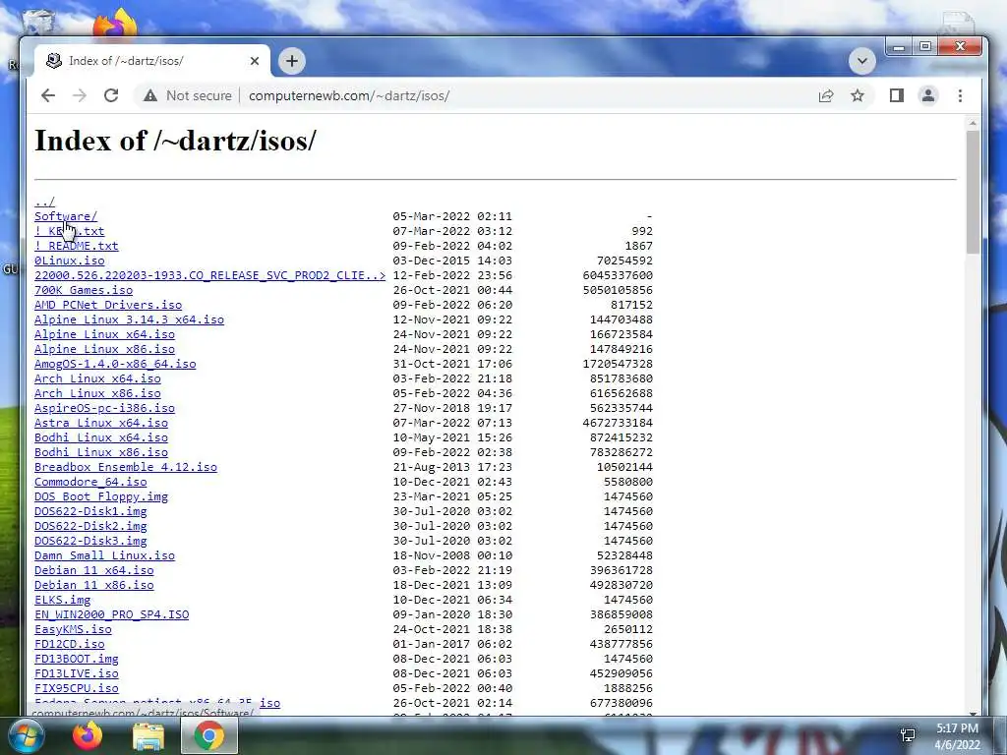
Task: Download Damn Small Linux.iso
Action: tap(104, 556)
